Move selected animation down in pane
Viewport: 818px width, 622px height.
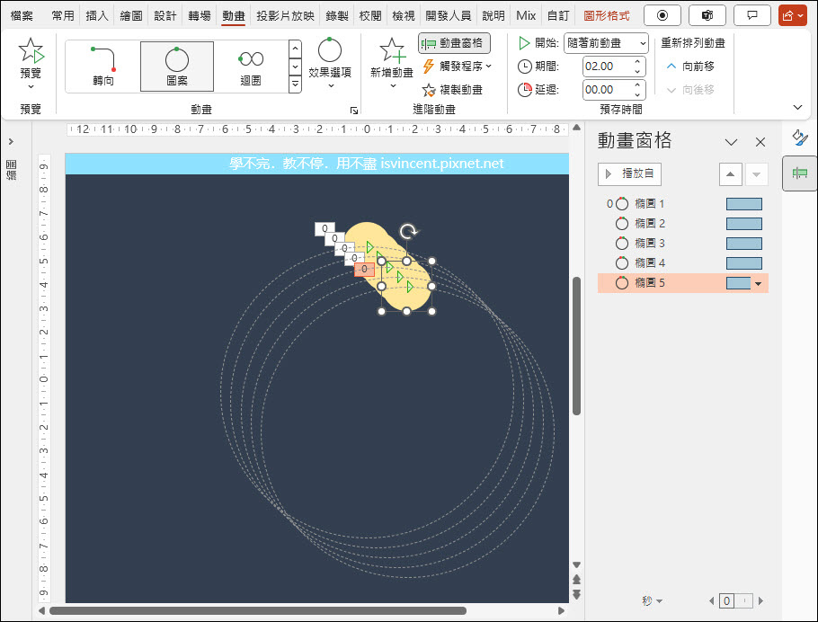(757, 174)
